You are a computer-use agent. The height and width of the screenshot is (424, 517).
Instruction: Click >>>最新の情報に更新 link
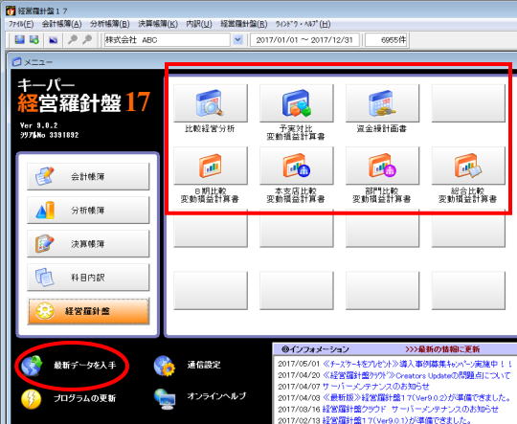tap(442, 349)
